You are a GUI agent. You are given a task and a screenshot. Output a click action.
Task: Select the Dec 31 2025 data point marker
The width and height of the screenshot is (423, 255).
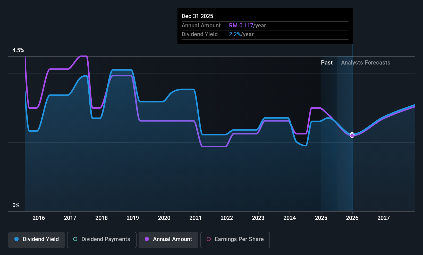coord(352,135)
